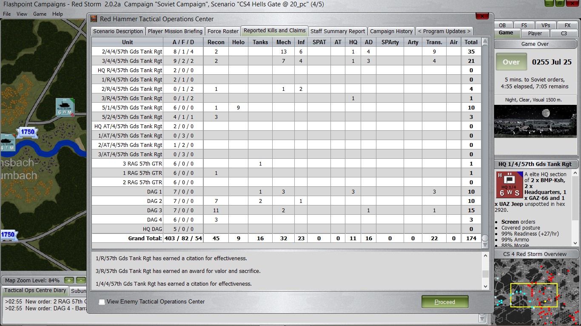Switch to the OB side panel tab
Screen dimensions: 581x326
click(502, 25)
